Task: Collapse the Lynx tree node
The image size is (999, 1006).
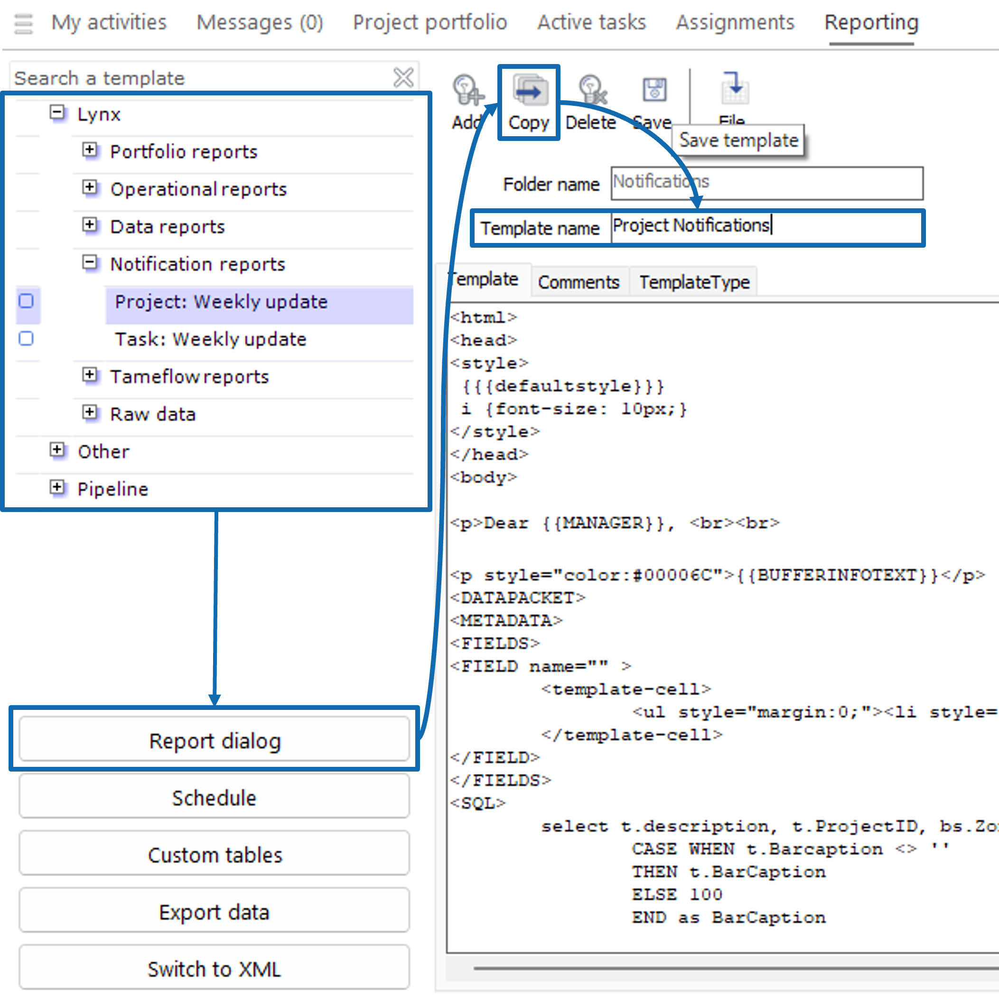Action: [x=57, y=112]
